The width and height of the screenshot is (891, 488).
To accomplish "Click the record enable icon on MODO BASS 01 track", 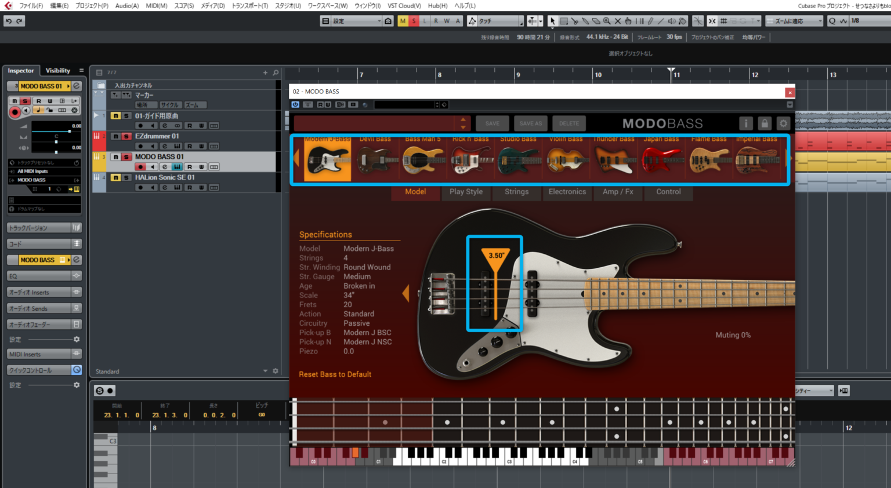I will (x=140, y=167).
